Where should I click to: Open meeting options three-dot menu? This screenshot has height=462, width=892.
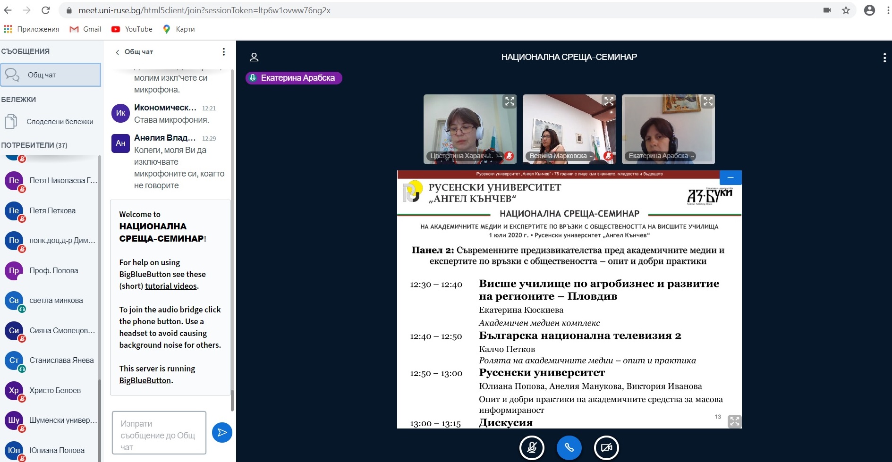point(884,58)
